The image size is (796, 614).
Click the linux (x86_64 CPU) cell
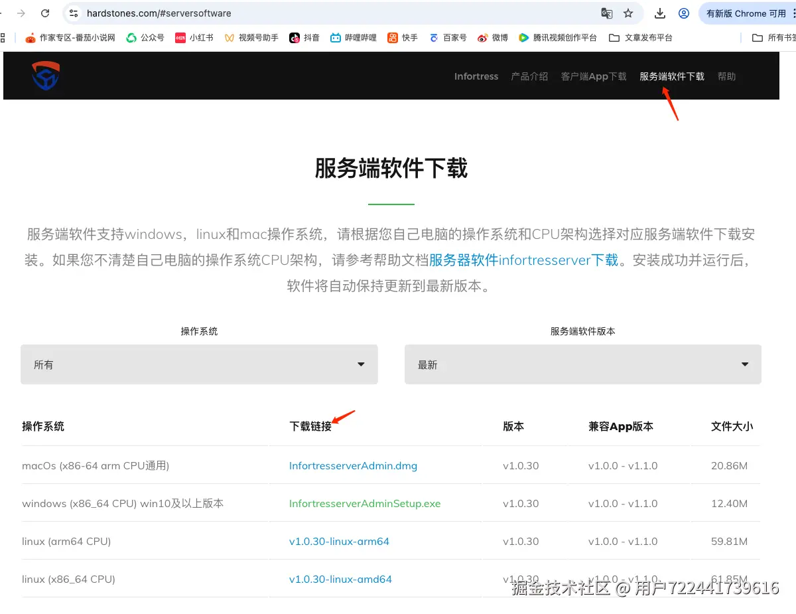(x=68, y=579)
